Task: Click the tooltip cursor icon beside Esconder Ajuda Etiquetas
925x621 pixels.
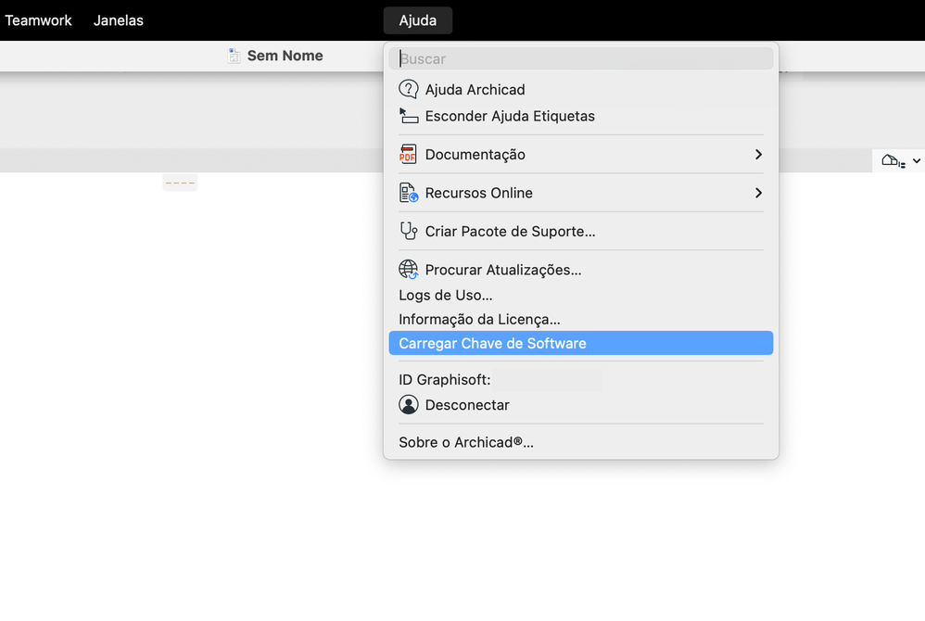Action: point(408,116)
